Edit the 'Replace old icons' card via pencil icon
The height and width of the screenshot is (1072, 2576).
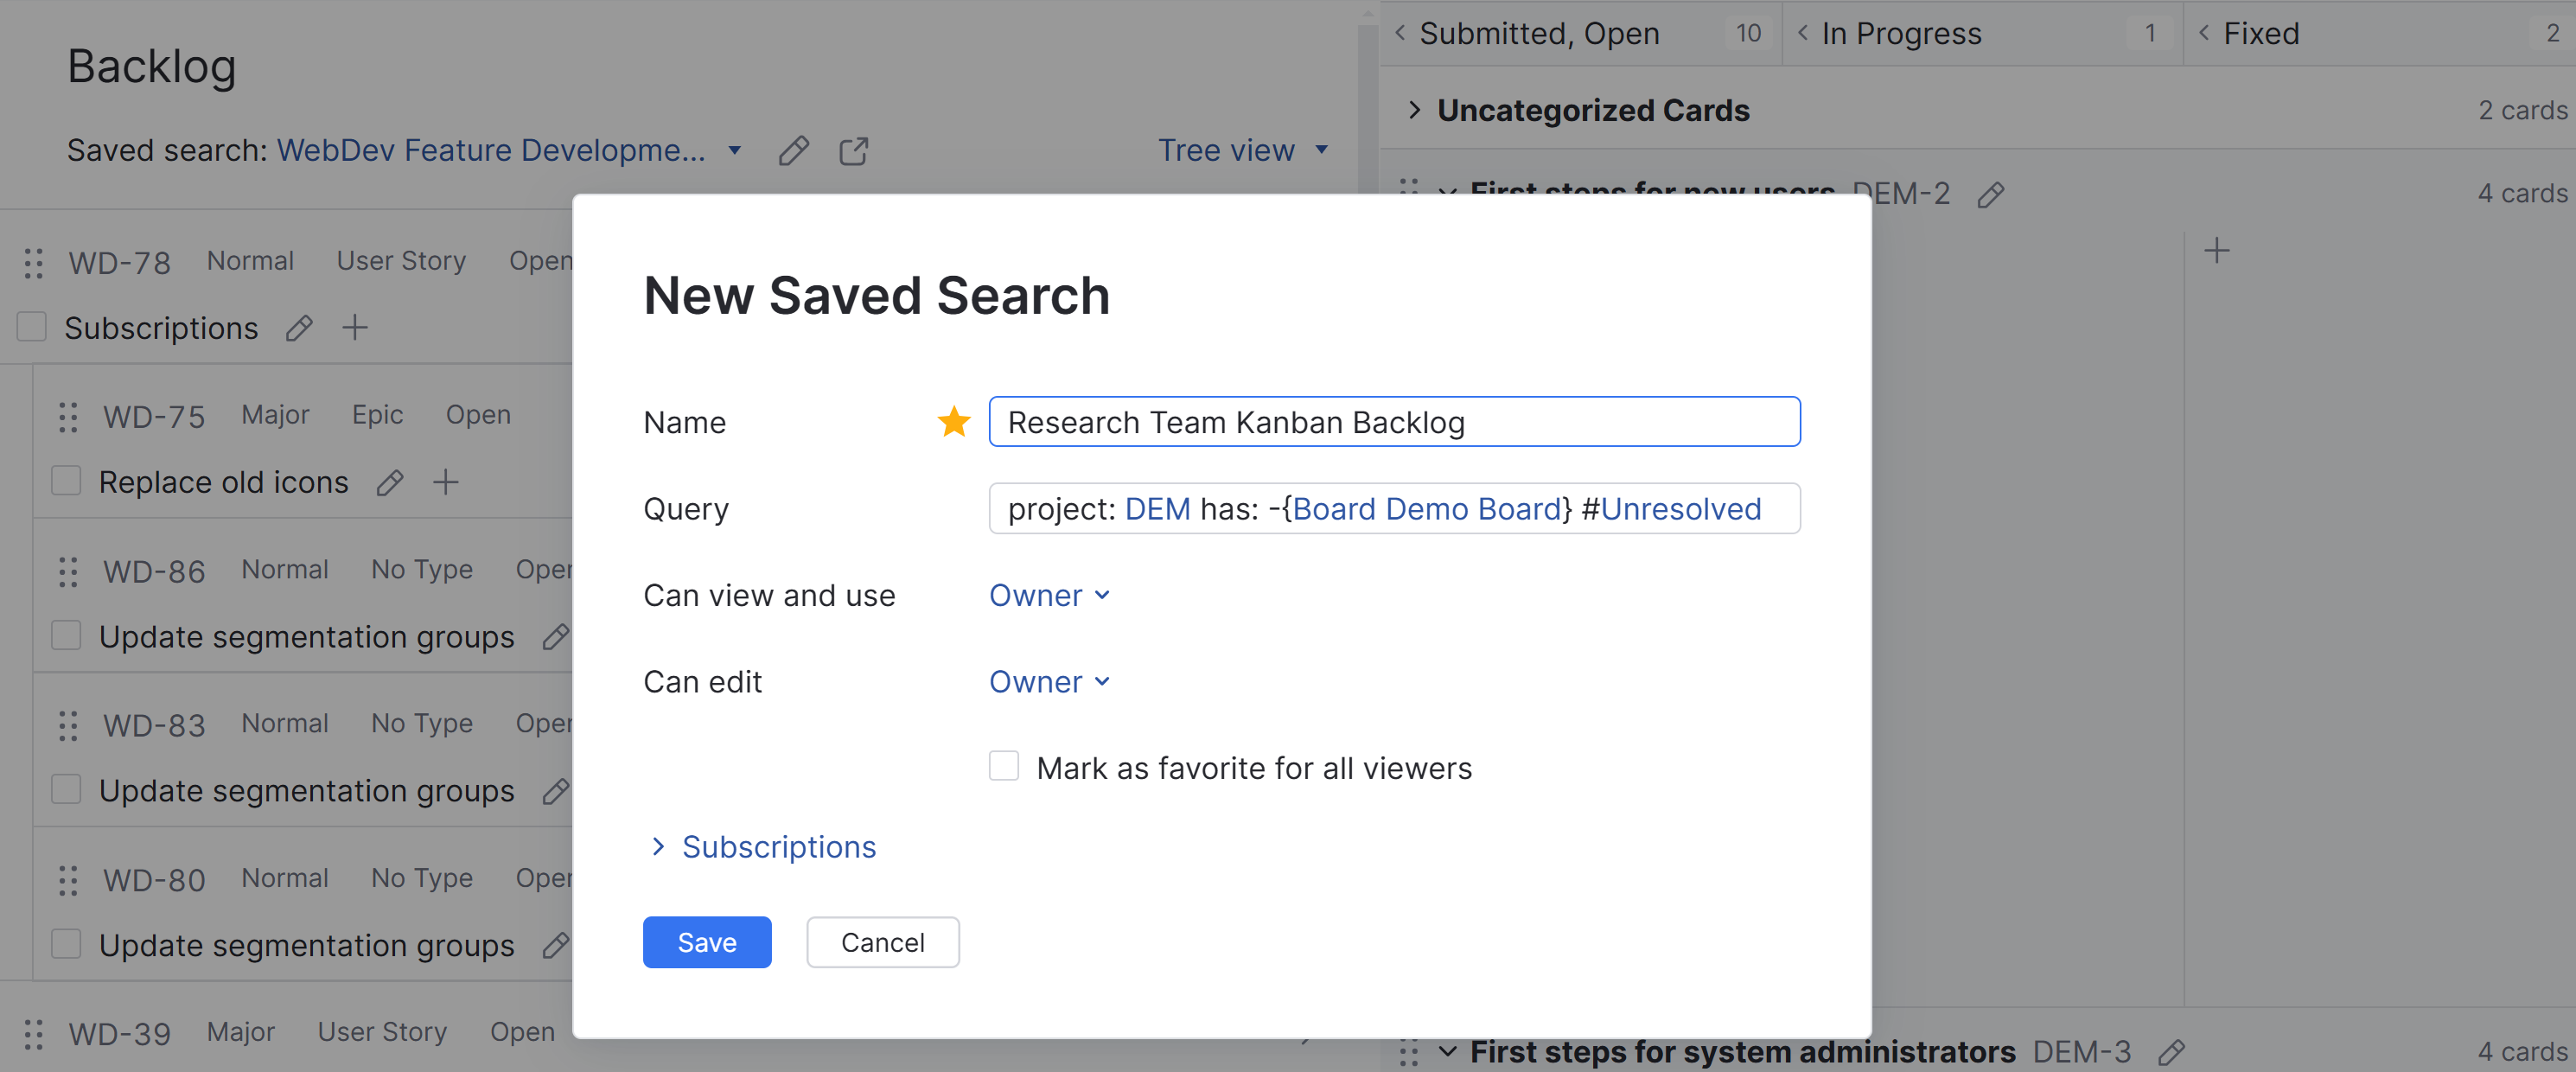pos(390,482)
